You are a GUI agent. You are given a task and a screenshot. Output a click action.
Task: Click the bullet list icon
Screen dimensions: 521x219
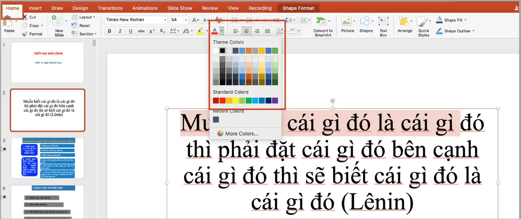pos(235,20)
